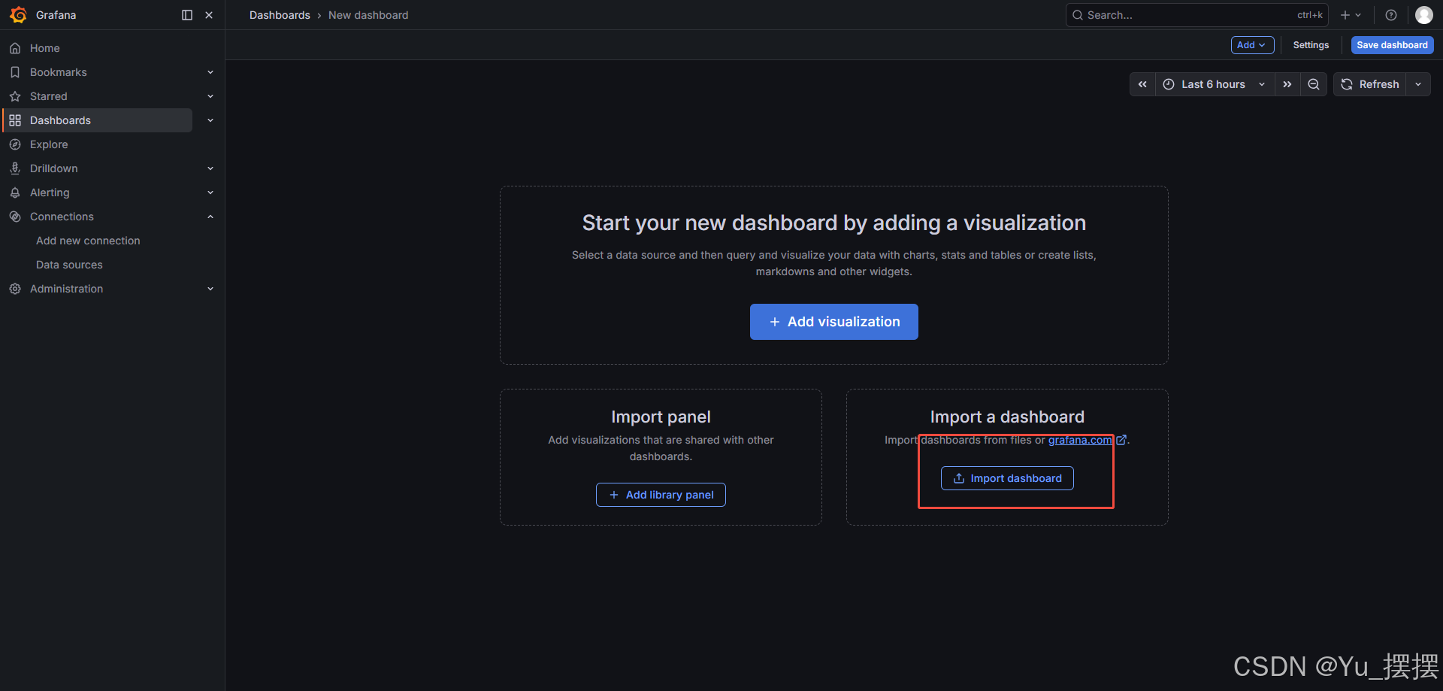This screenshot has width=1443, height=691.
Task: Click the Grafana logo icon
Action: coord(18,15)
